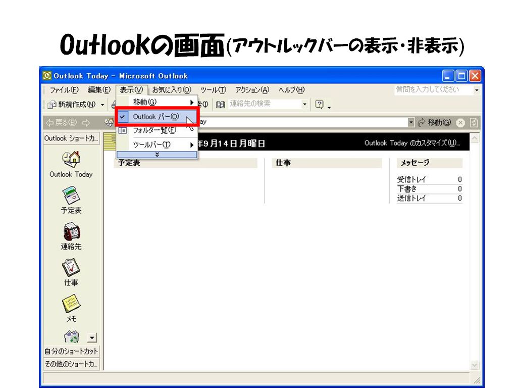Open the help question box dropdown arrow
This screenshot has width=517, height=388.
coord(477,90)
